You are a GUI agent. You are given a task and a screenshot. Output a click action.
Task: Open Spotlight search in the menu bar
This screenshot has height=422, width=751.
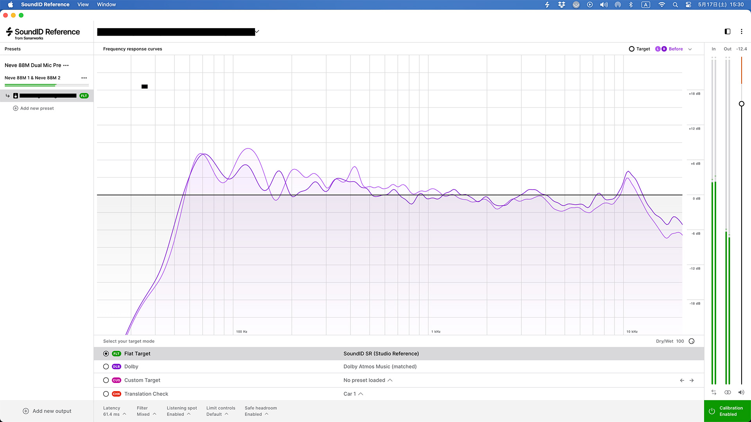pos(675,5)
